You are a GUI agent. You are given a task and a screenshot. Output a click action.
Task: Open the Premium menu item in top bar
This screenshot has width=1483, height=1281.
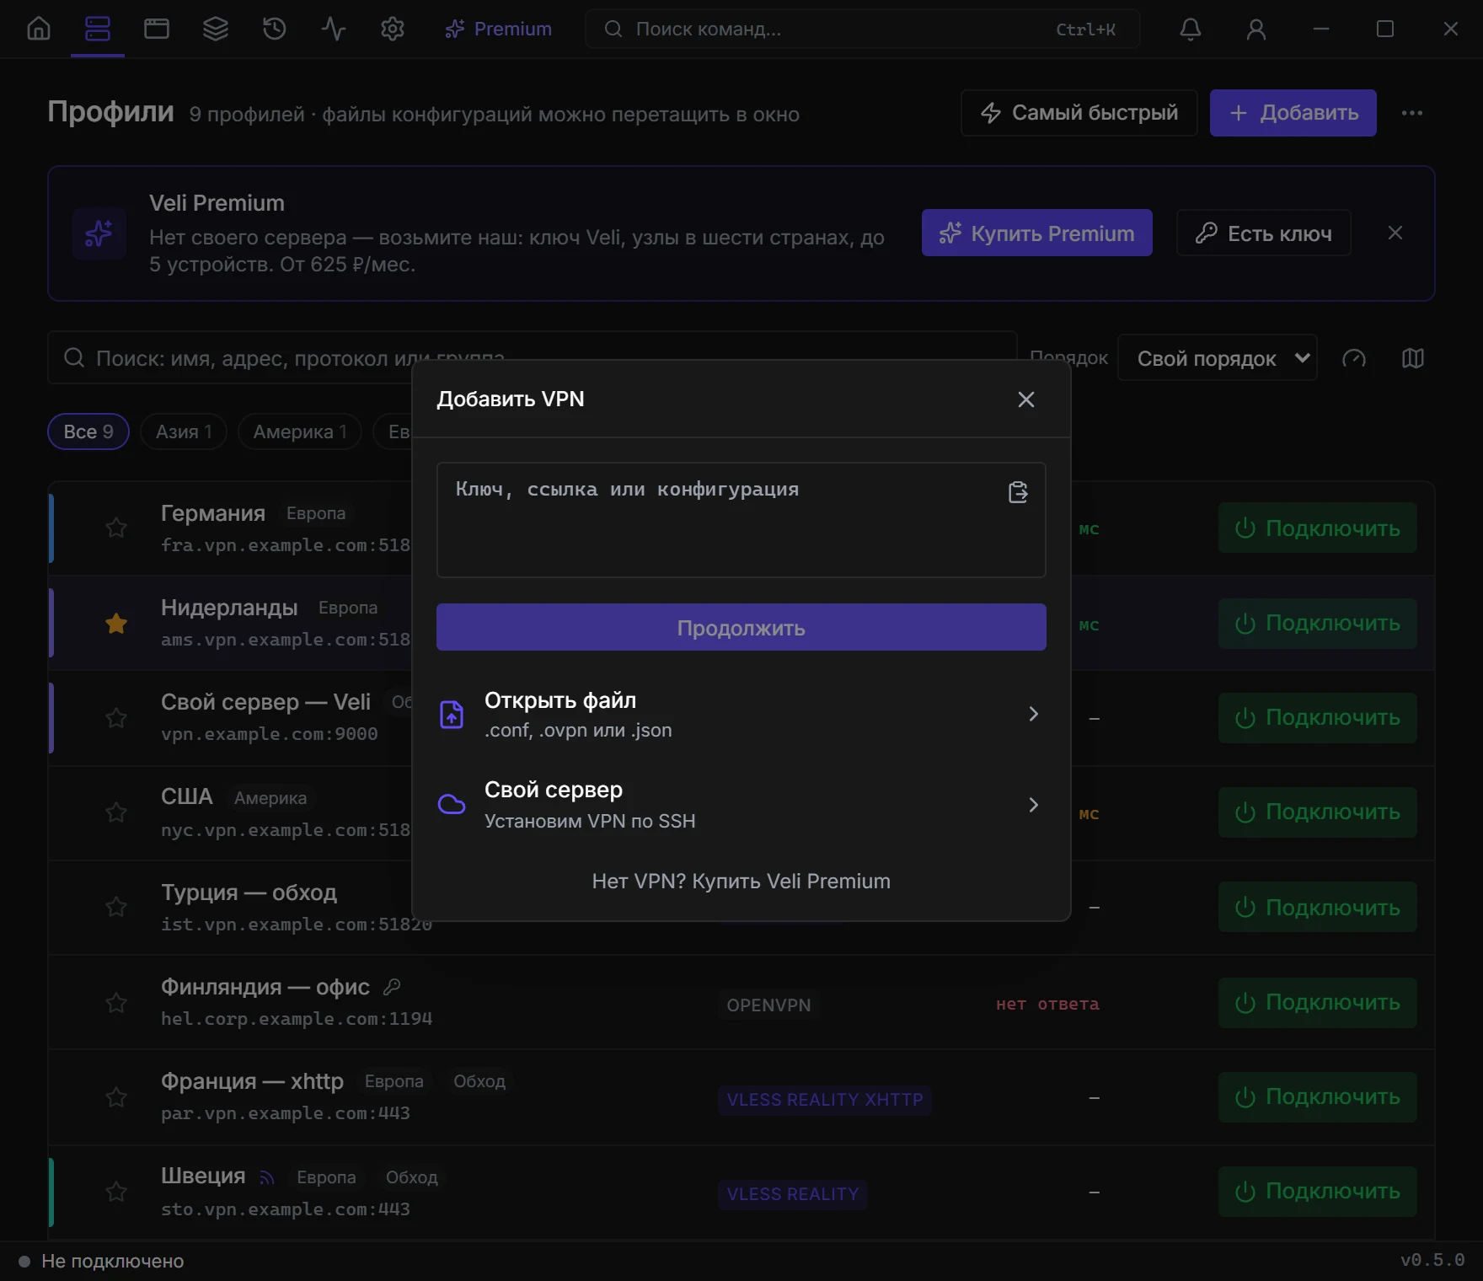coord(498,29)
